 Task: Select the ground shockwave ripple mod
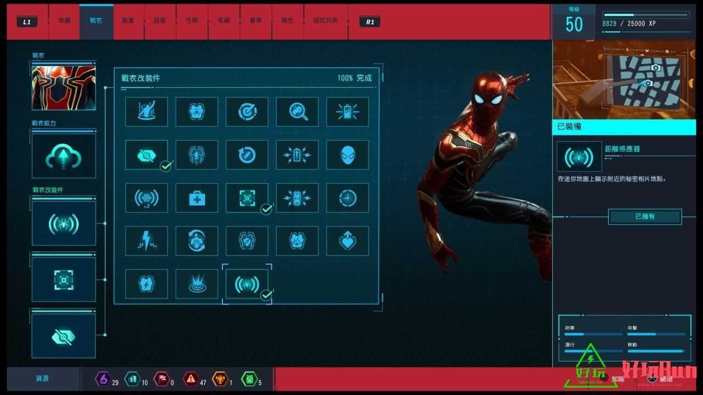197,284
